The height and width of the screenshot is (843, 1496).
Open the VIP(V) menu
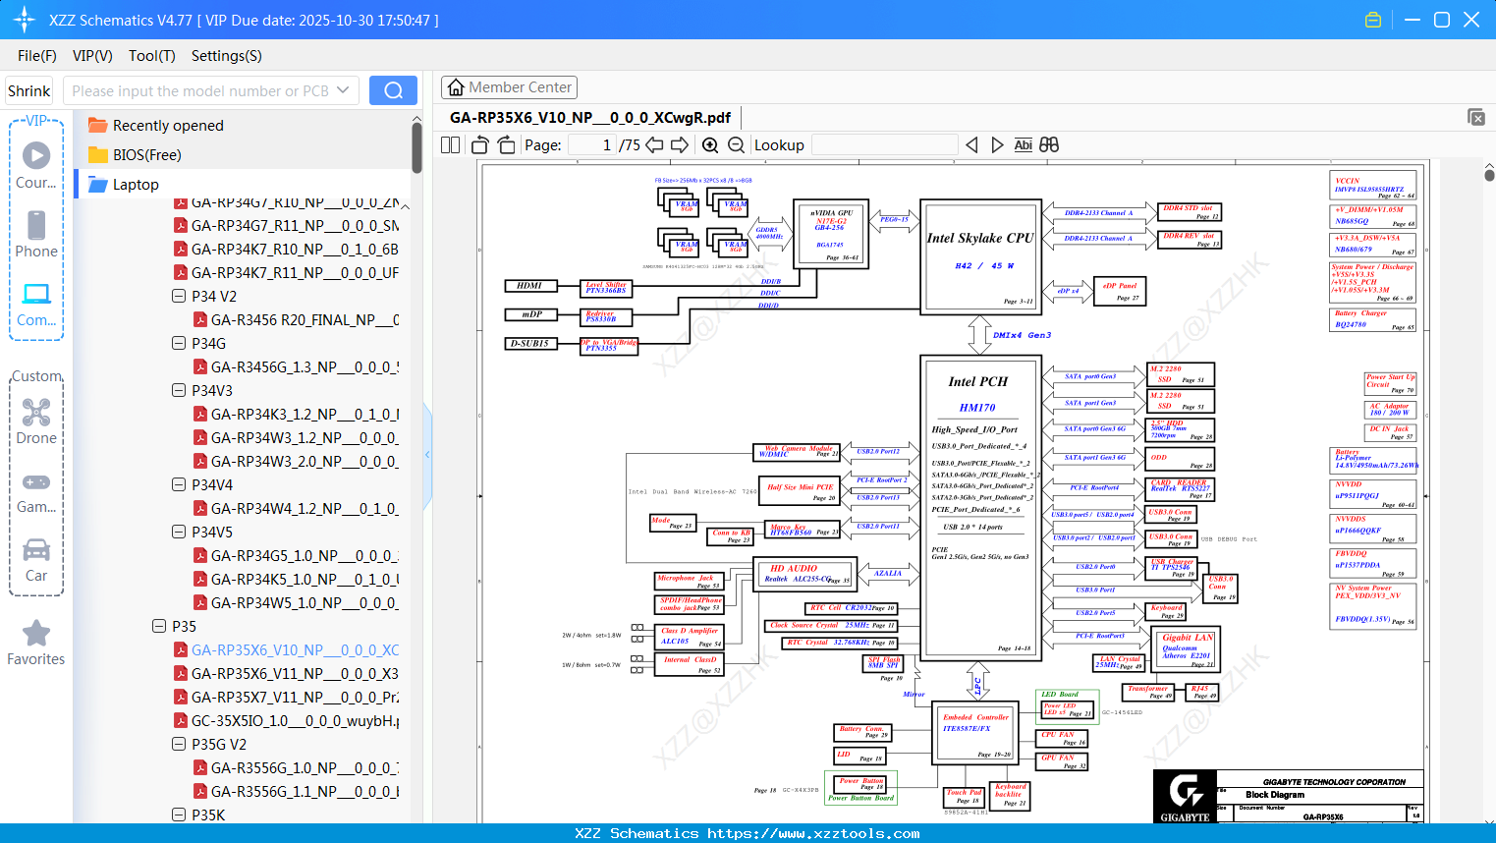pyautogui.click(x=92, y=55)
